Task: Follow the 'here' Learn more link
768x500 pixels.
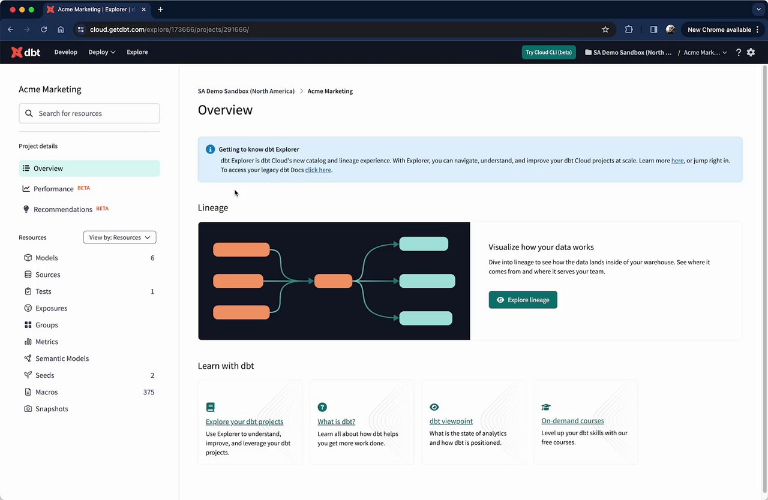Action: pos(677,161)
